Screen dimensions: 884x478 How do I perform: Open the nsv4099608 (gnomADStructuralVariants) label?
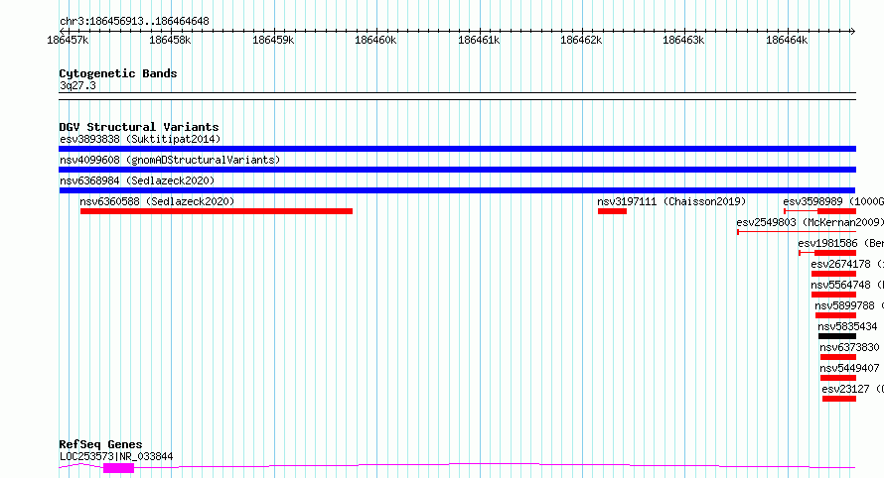(x=170, y=160)
